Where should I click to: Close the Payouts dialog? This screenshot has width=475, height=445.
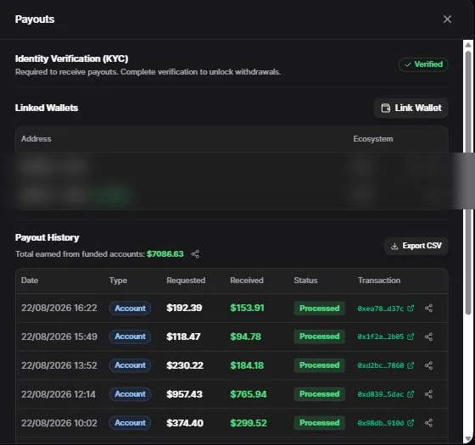[x=447, y=19]
